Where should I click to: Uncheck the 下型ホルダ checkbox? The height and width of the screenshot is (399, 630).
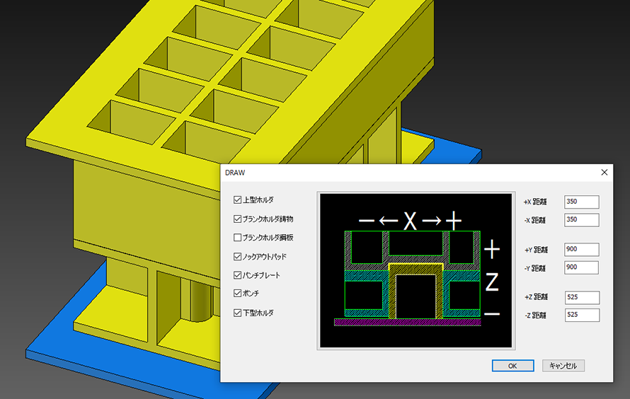(238, 313)
